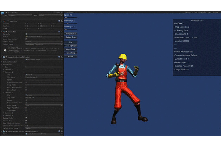Expand the Default Animation foldout
Image resolution: width=221 pixels, height=146 pixels.
click(x=2, y=62)
